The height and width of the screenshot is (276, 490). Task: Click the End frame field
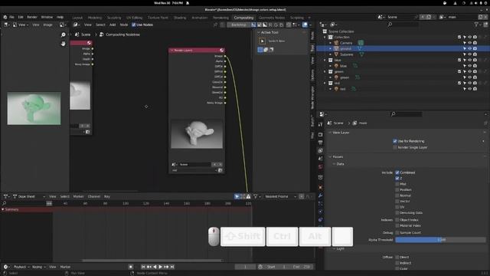coord(302,267)
